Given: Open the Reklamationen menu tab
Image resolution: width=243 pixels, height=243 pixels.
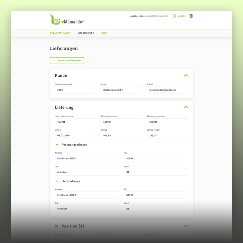Looking at the screenshot, I should coord(60,33).
